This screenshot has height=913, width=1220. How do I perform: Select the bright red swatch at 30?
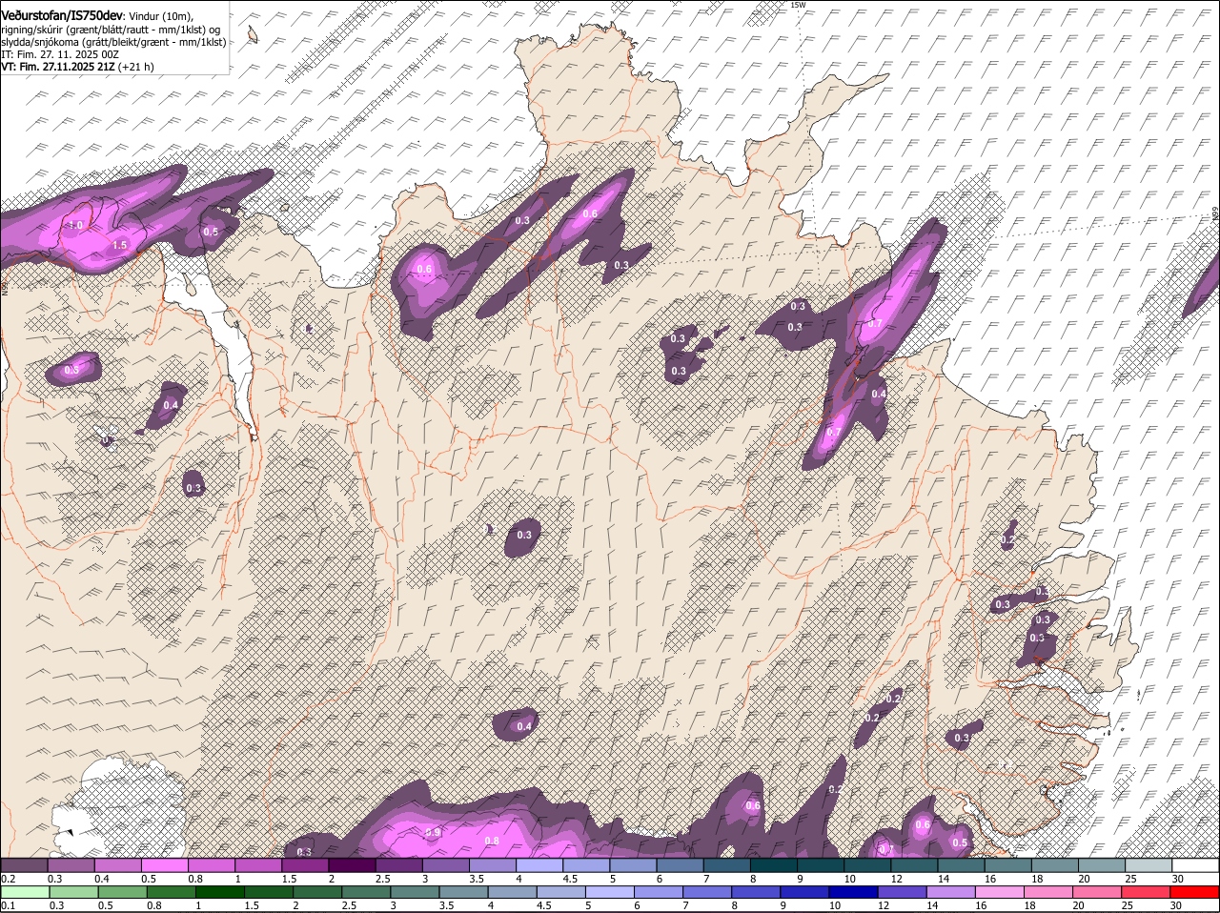pos(1195,892)
